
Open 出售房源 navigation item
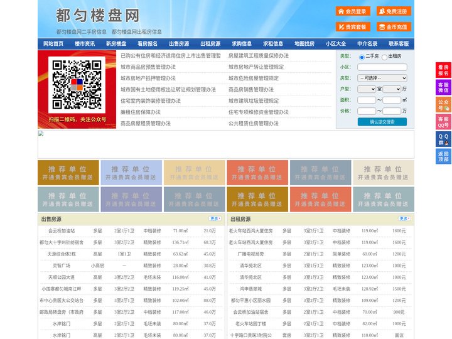179,44
